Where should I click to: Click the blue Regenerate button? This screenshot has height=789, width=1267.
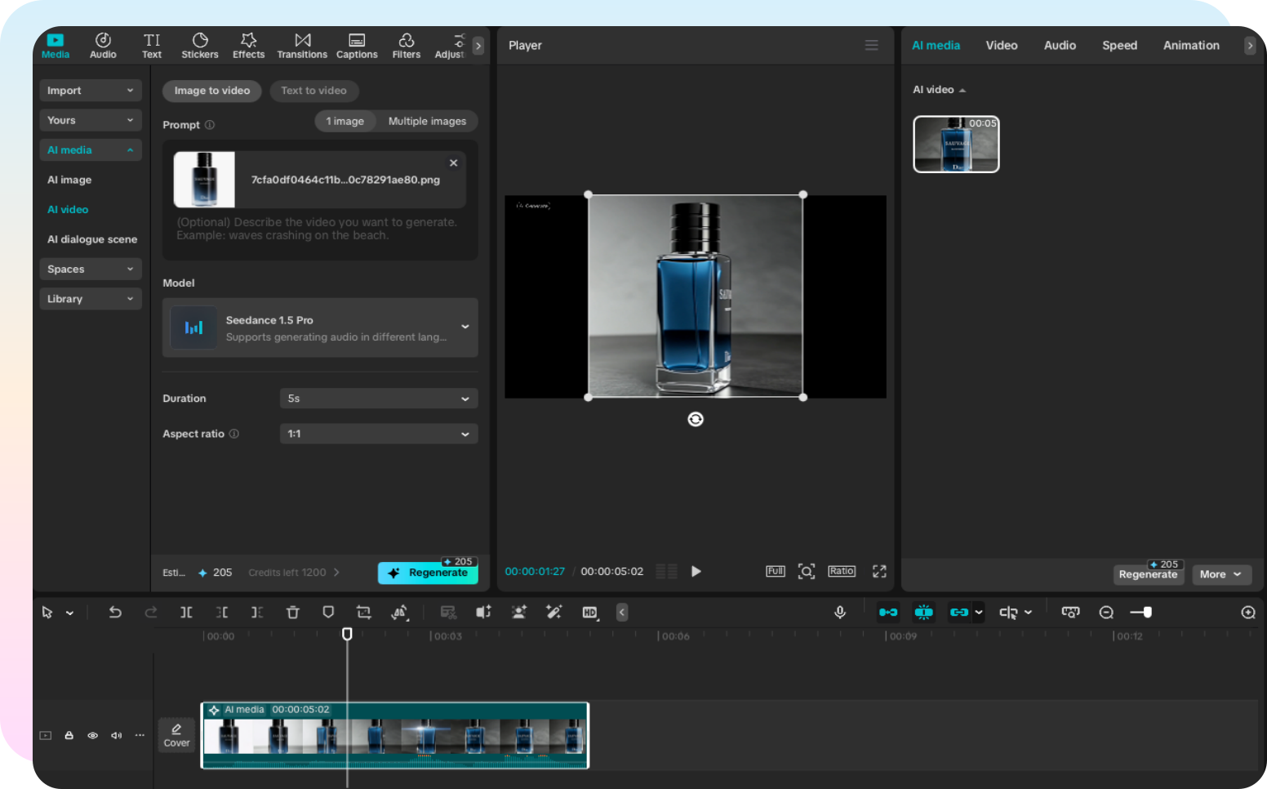click(x=428, y=573)
